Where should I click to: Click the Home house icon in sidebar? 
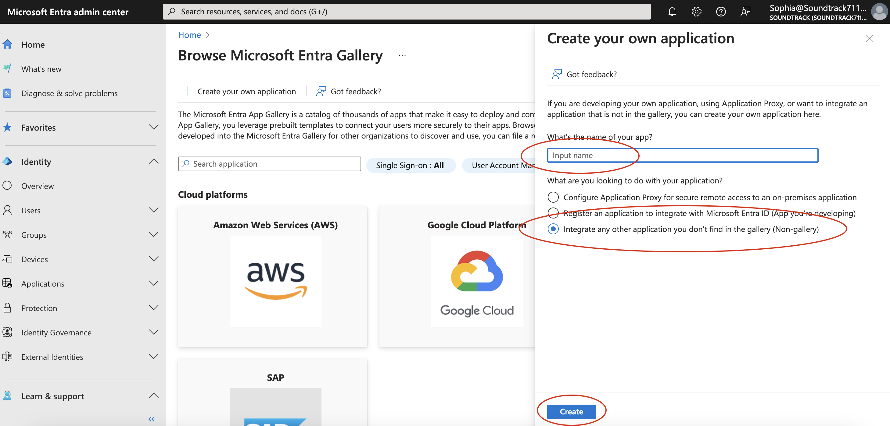[x=7, y=44]
